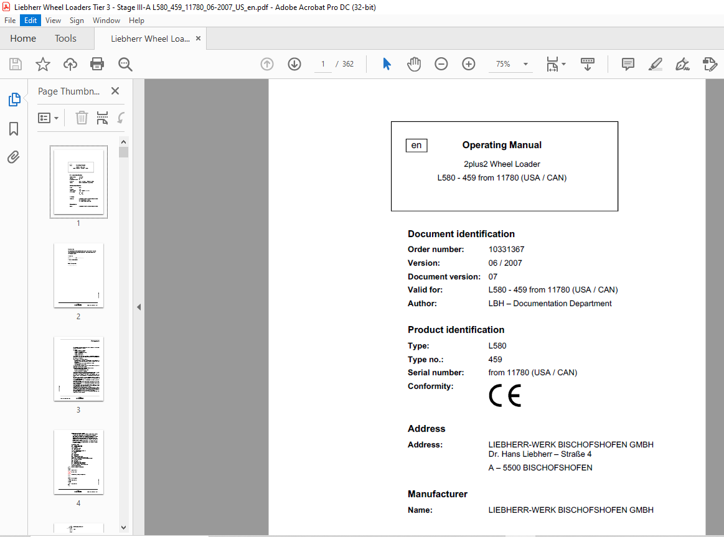Select page 1 thumbnail
Viewport: 724px width, 537px height.
pos(78,182)
